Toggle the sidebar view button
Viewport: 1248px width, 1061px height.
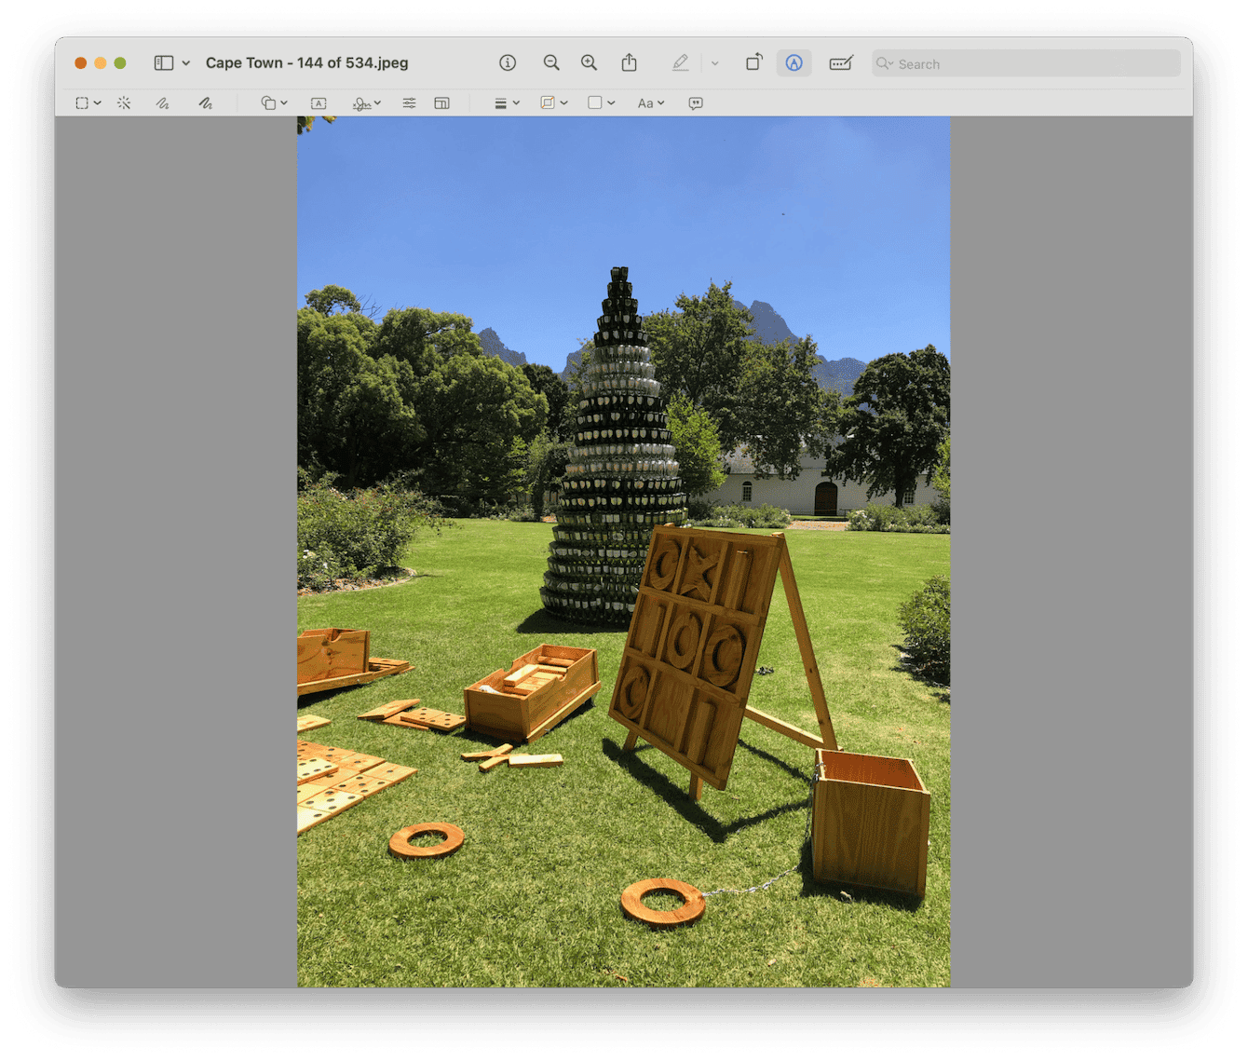pyautogui.click(x=164, y=63)
